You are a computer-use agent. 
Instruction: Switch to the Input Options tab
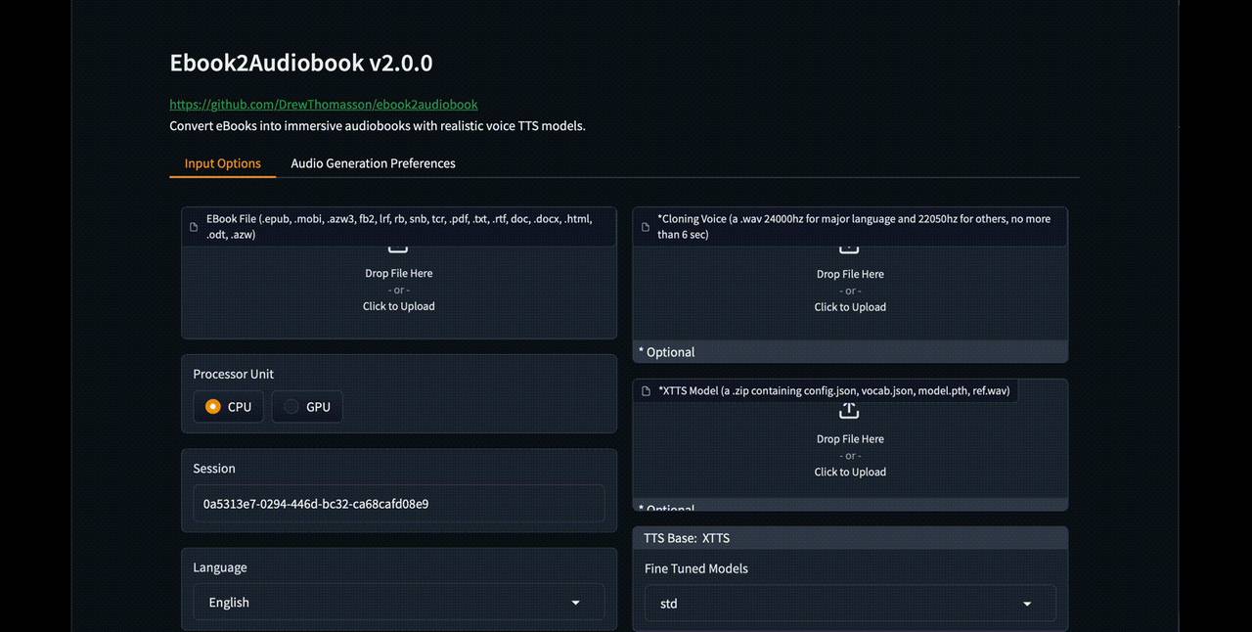tap(222, 163)
